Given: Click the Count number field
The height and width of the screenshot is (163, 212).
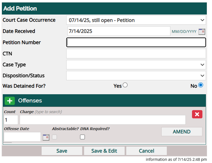Looking at the screenshot, I should pyautogui.click(x=11, y=120).
